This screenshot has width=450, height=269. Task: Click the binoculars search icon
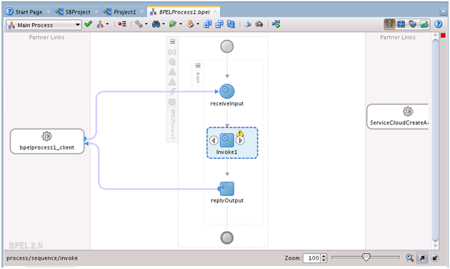coord(155,24)
